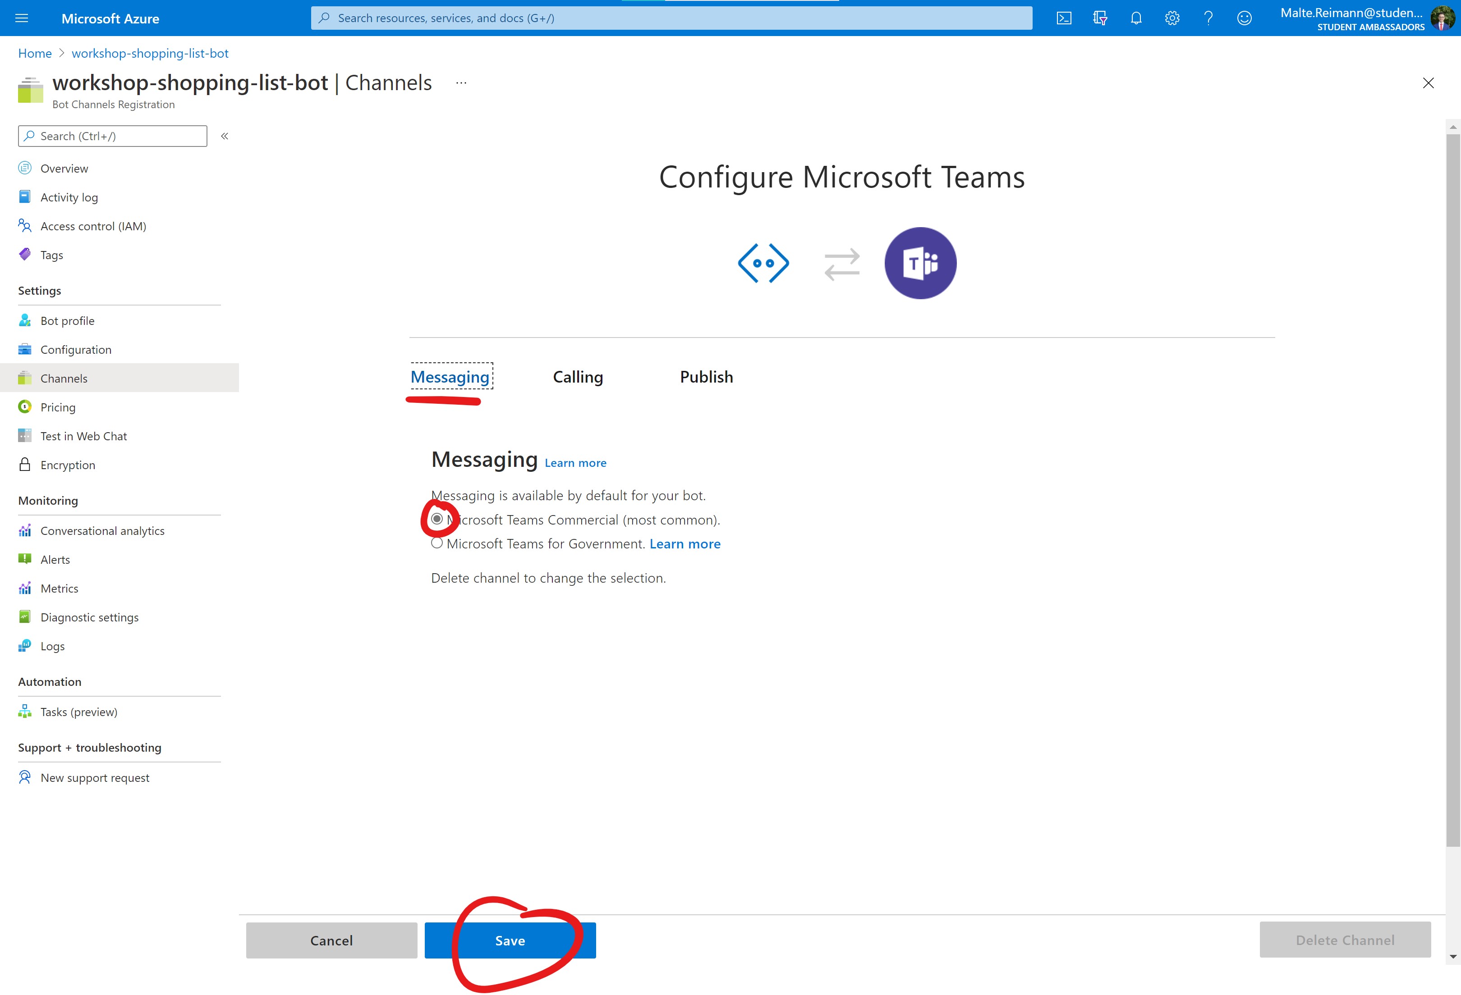Switch to the Calling tab

578,377
